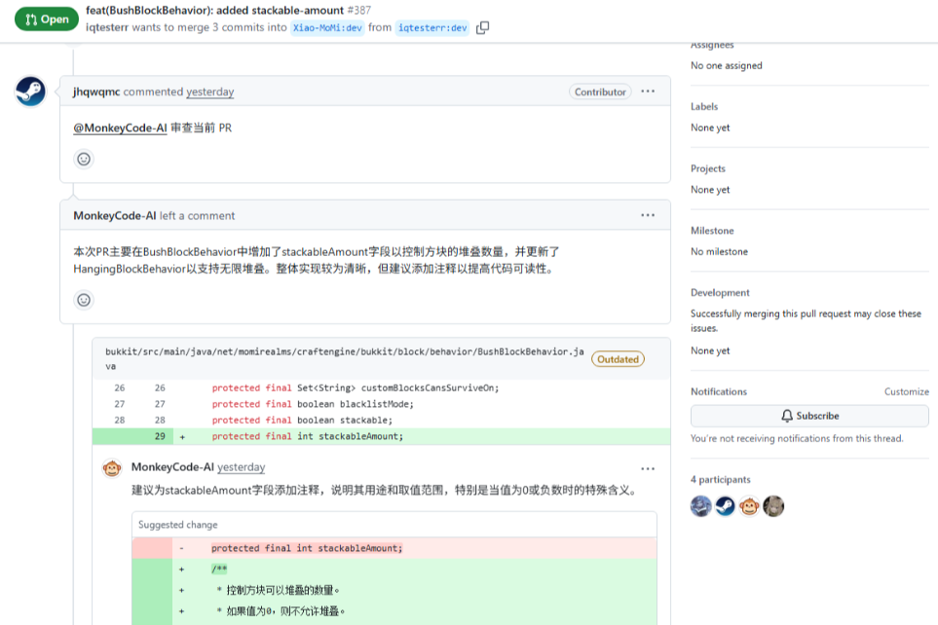Click 'Suggested change' header text
This screenshot has width=938, height=625.
click(x=177, y=525)
